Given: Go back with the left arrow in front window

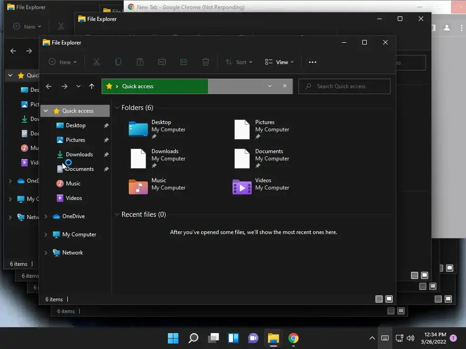Looking at the screenshot, I should click(x=49, y=86).
